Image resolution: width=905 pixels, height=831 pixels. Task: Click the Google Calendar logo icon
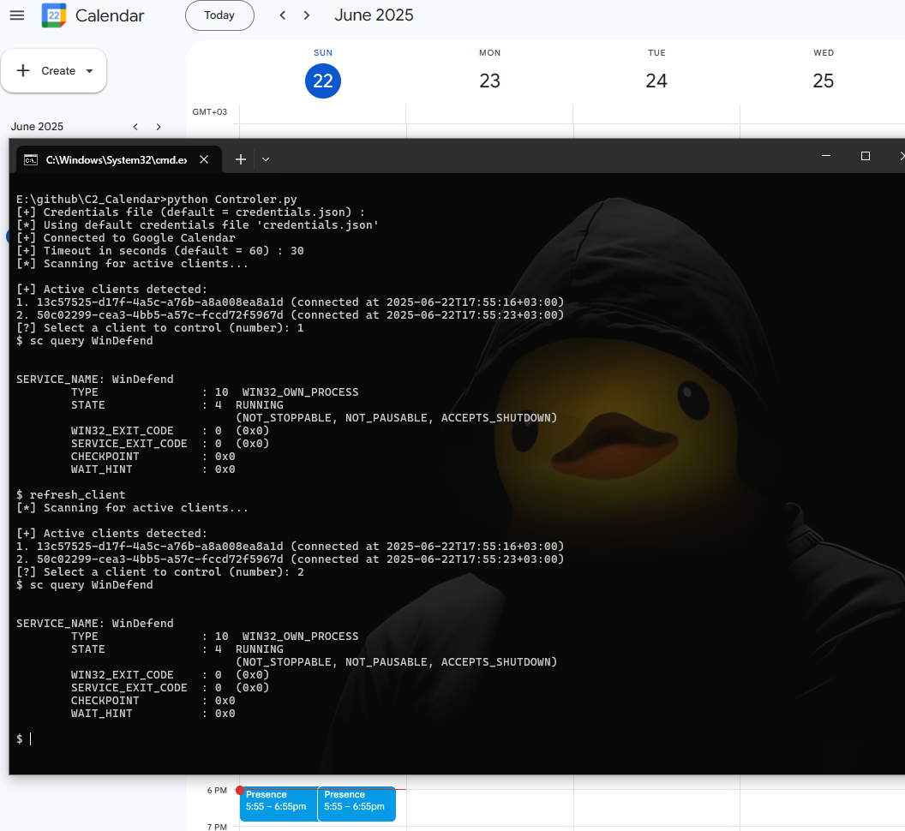coord(54,15)
